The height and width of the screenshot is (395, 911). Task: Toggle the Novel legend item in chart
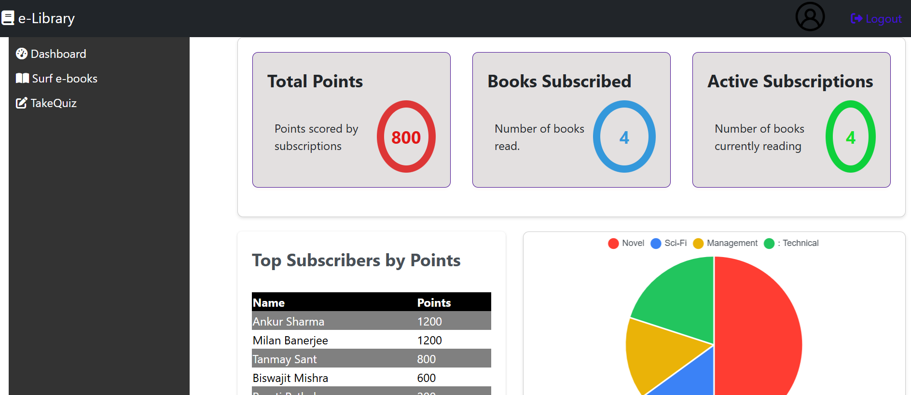pyautogui.click(x=626, y=243)
